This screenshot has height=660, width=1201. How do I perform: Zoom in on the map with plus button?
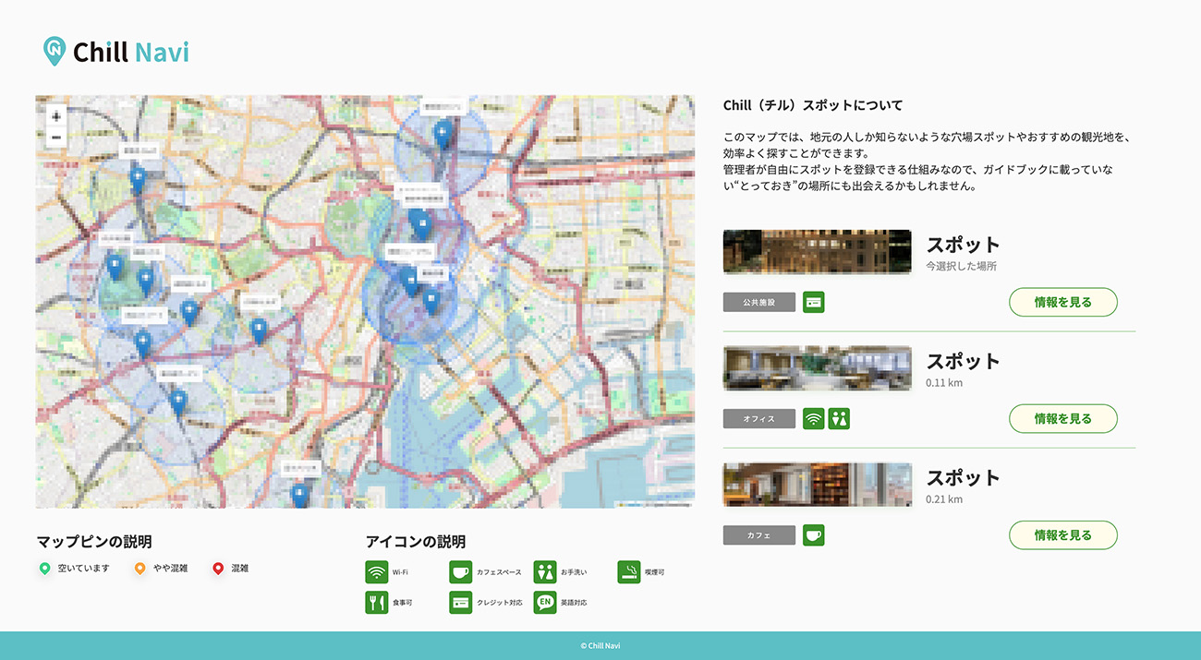(x=56, y=116)
